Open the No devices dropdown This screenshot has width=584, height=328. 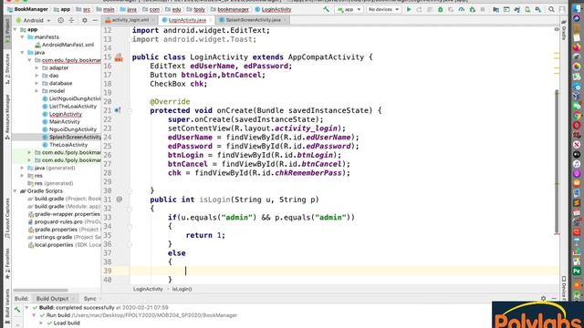coord(383,9)
